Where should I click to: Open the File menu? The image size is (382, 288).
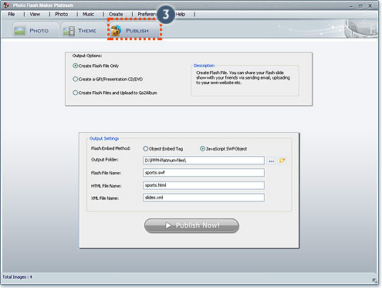tap(12, 15)
